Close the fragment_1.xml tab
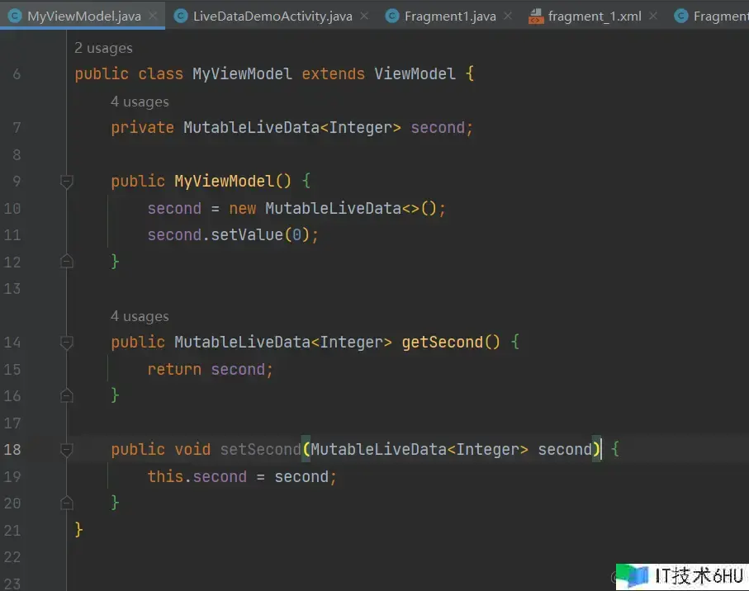Viewport: 749px width, 591px height. 652,16
